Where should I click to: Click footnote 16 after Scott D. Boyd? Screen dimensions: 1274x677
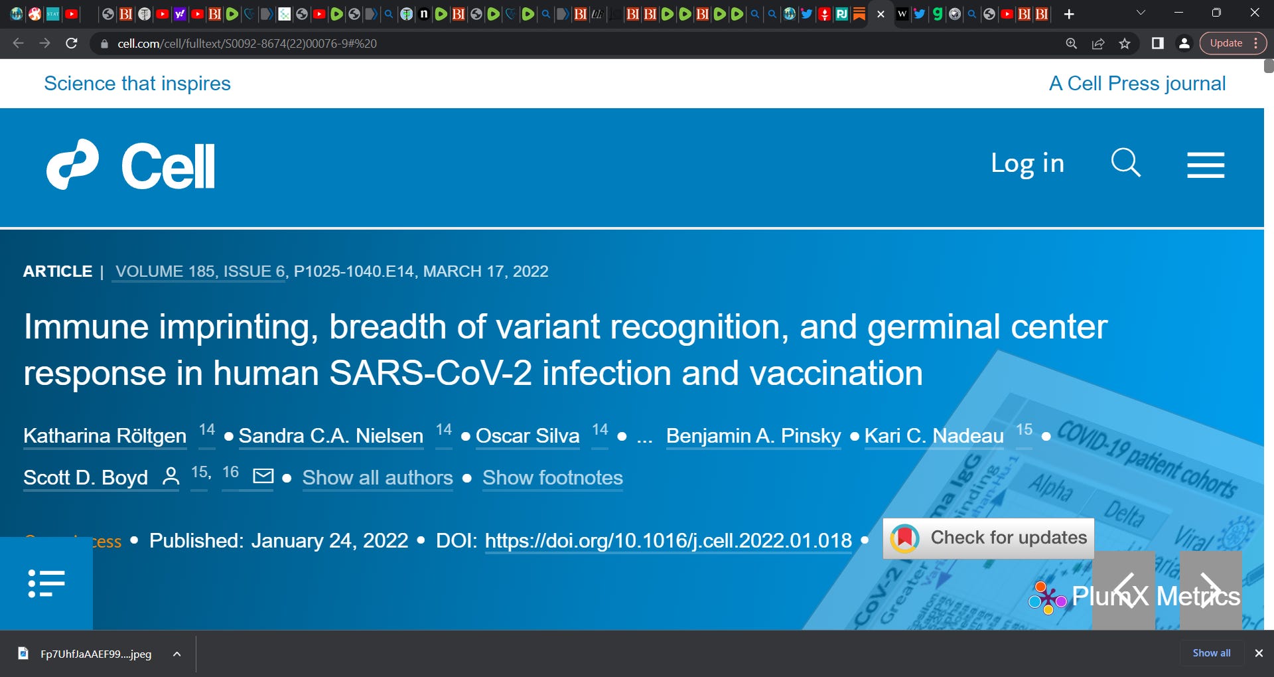230,472
